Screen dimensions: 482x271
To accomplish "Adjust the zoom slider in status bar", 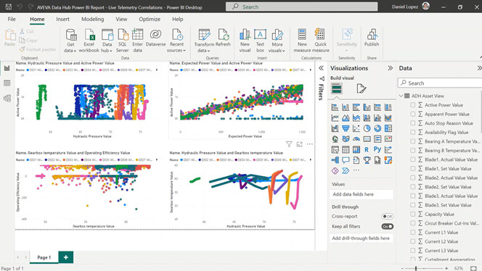I will [416, 268].
